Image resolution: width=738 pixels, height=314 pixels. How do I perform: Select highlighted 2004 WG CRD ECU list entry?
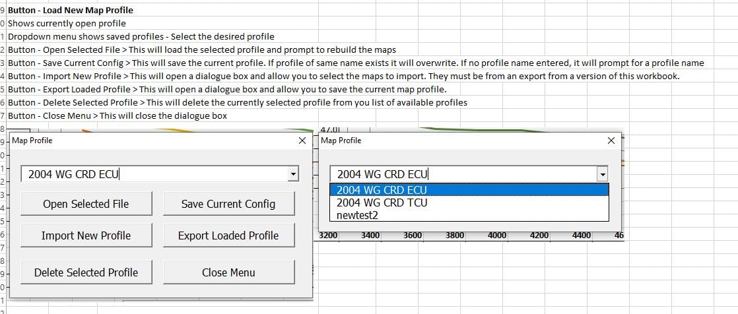469,190
